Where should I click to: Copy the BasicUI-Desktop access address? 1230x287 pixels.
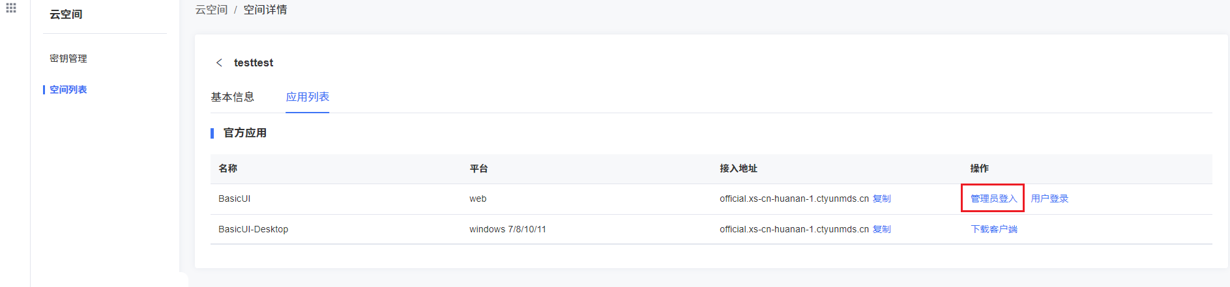pyautogui.click(x=882, y=229)
